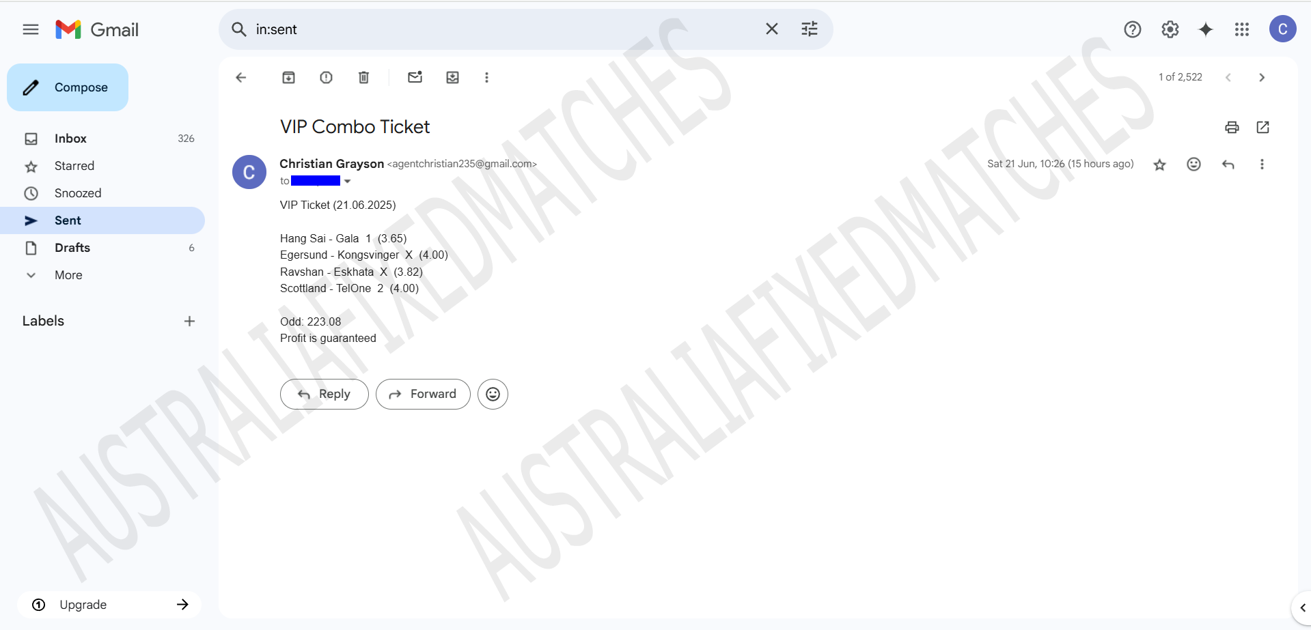
Task: Click the Forward button
Action: coord(423,394)
